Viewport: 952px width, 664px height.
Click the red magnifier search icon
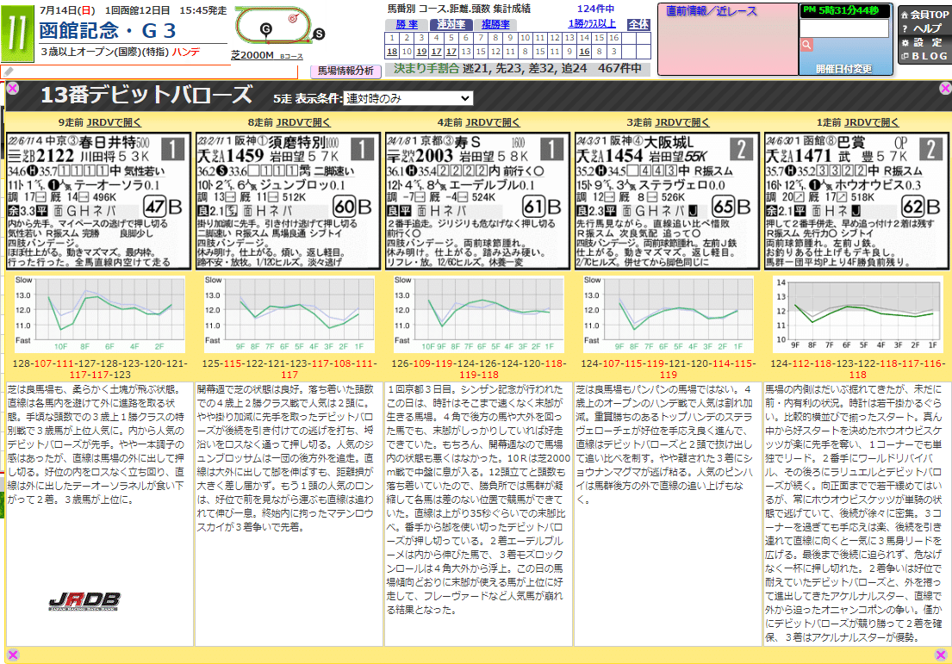point(805,43)
